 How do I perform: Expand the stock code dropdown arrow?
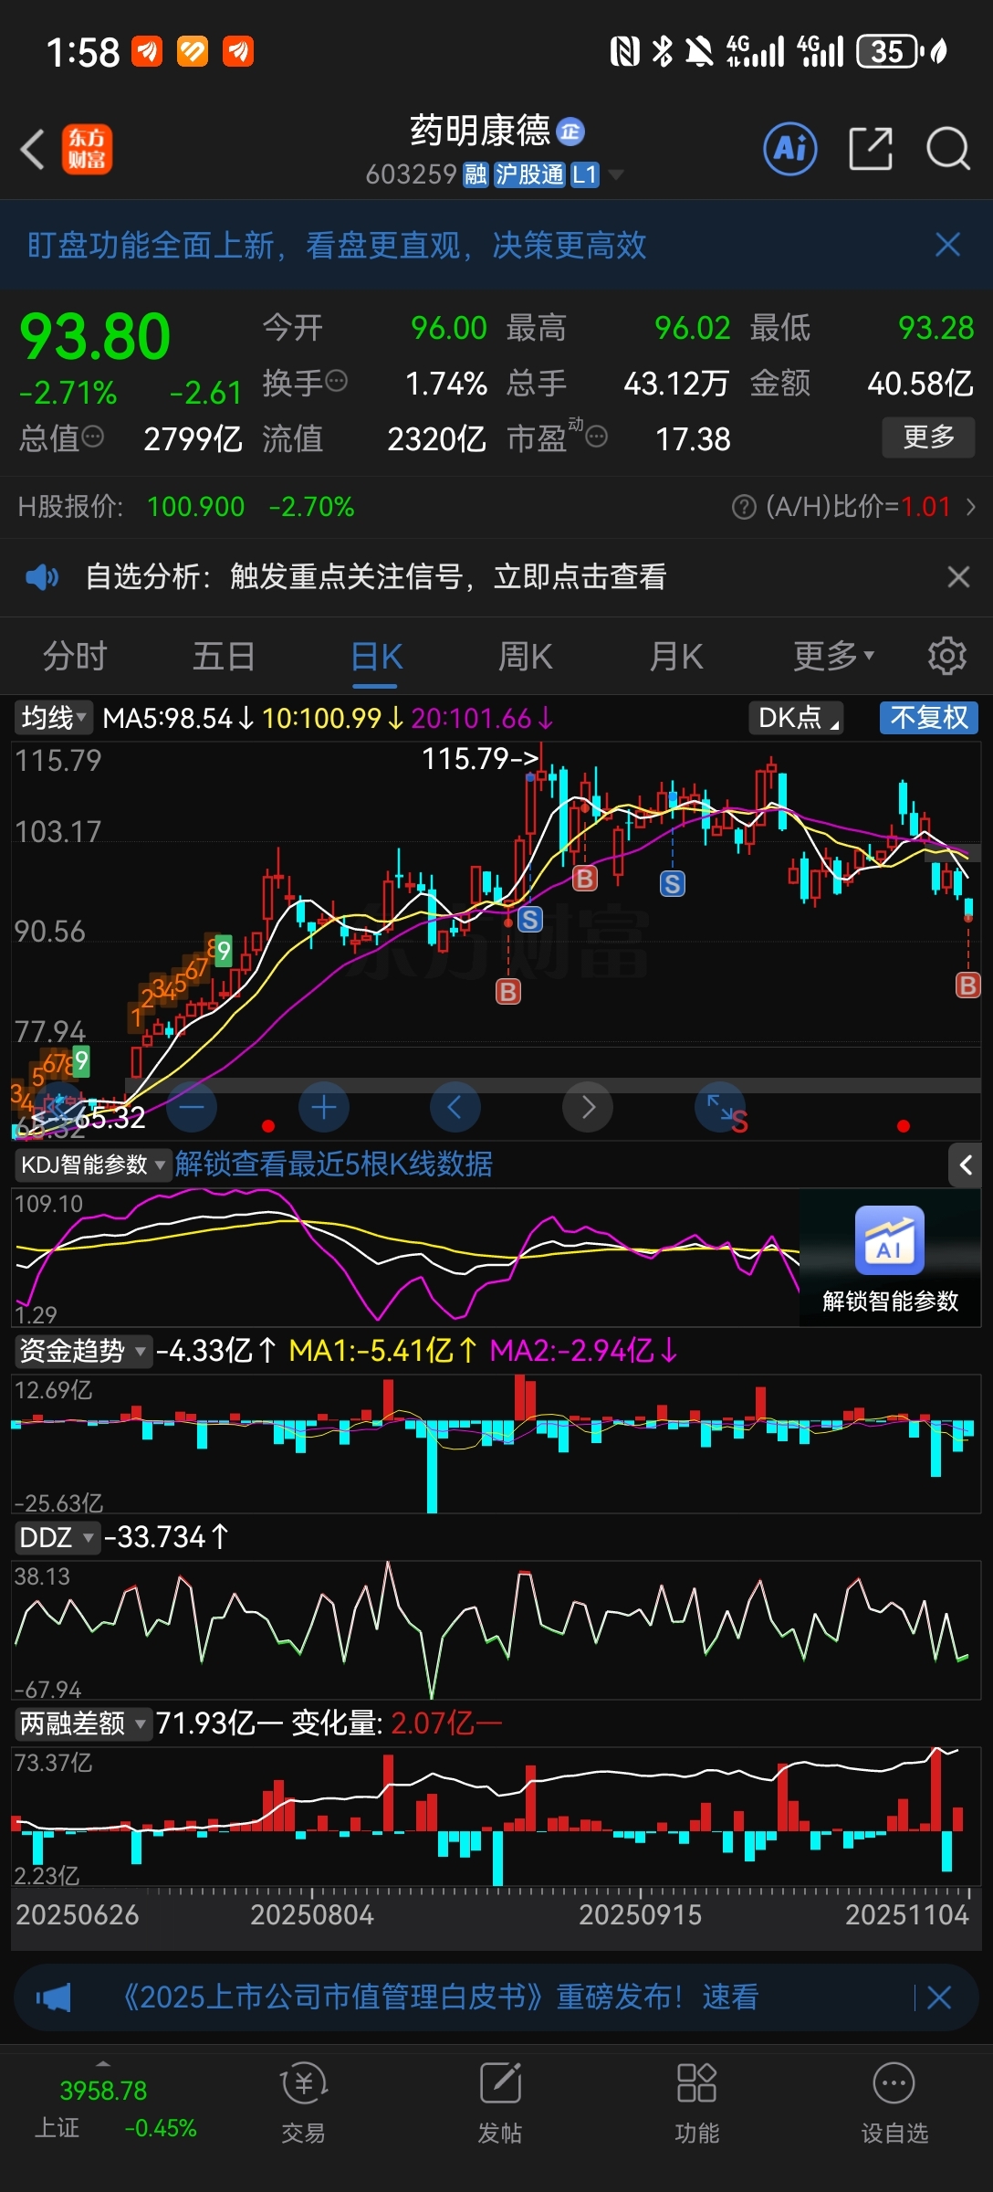(616, 174)
